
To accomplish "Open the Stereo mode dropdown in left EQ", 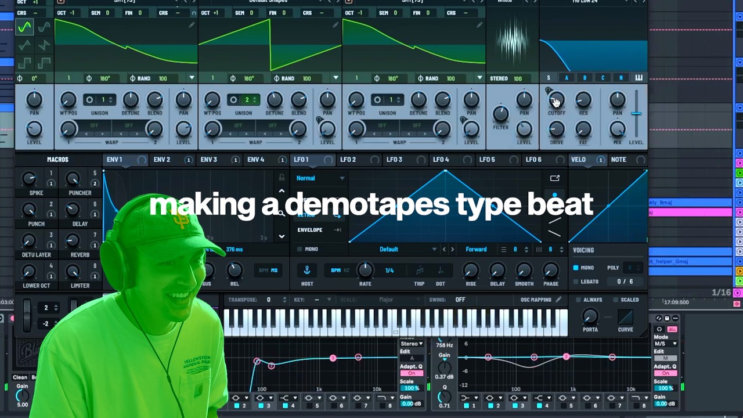I will (x=411, y=344).
